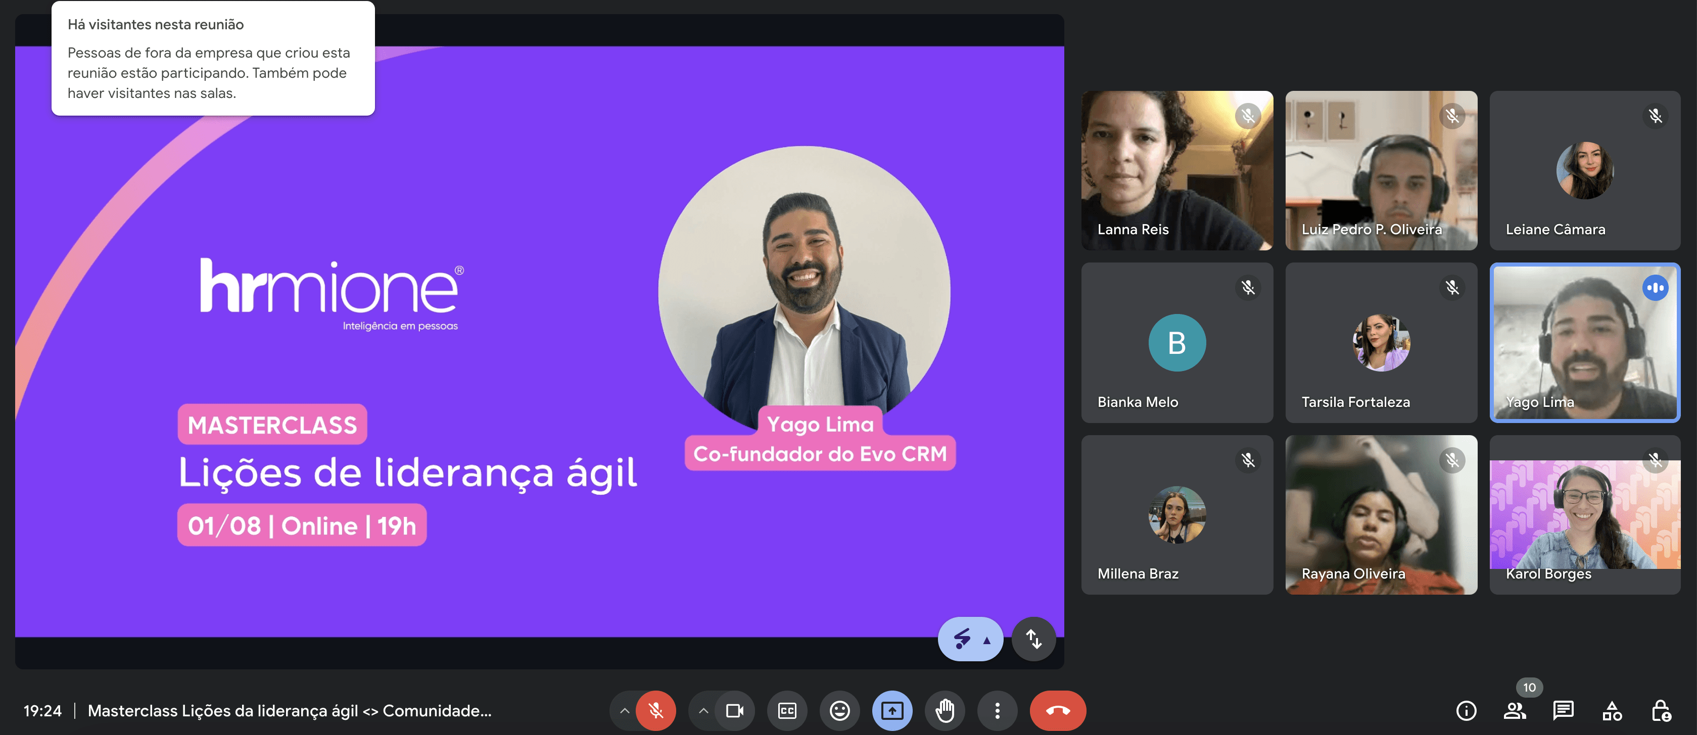Click Millena Braz's profile photo avatar
This screenshot has height=735, width=1697.
[x=1177, y=514]
